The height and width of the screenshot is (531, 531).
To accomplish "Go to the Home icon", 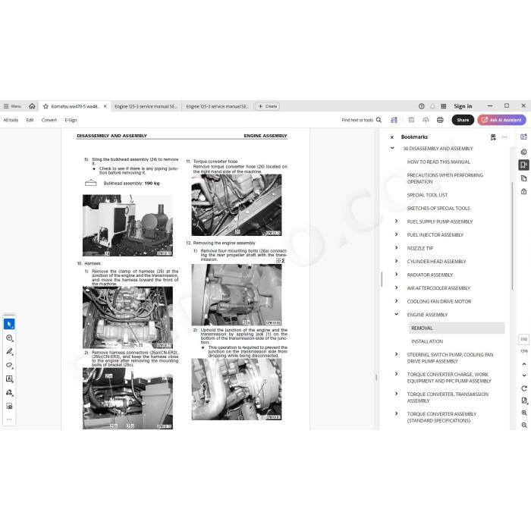I will point(32,106).
